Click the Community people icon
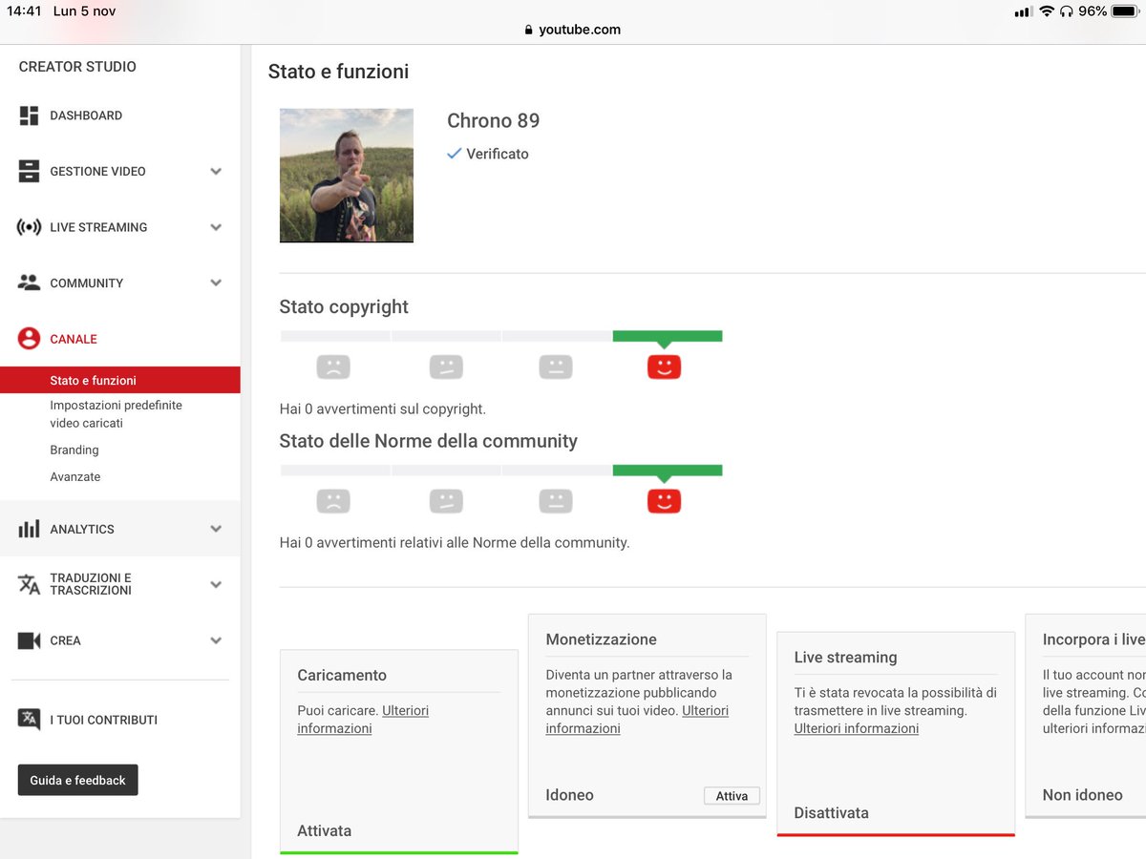The image size is (1146, 859). pyautogui.click(x=30, y=283)
